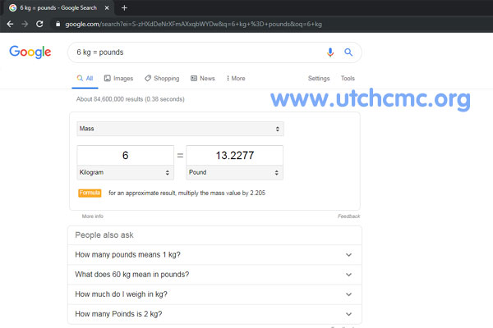
Task: Switch to the Images tab
Action: (118, 79)
